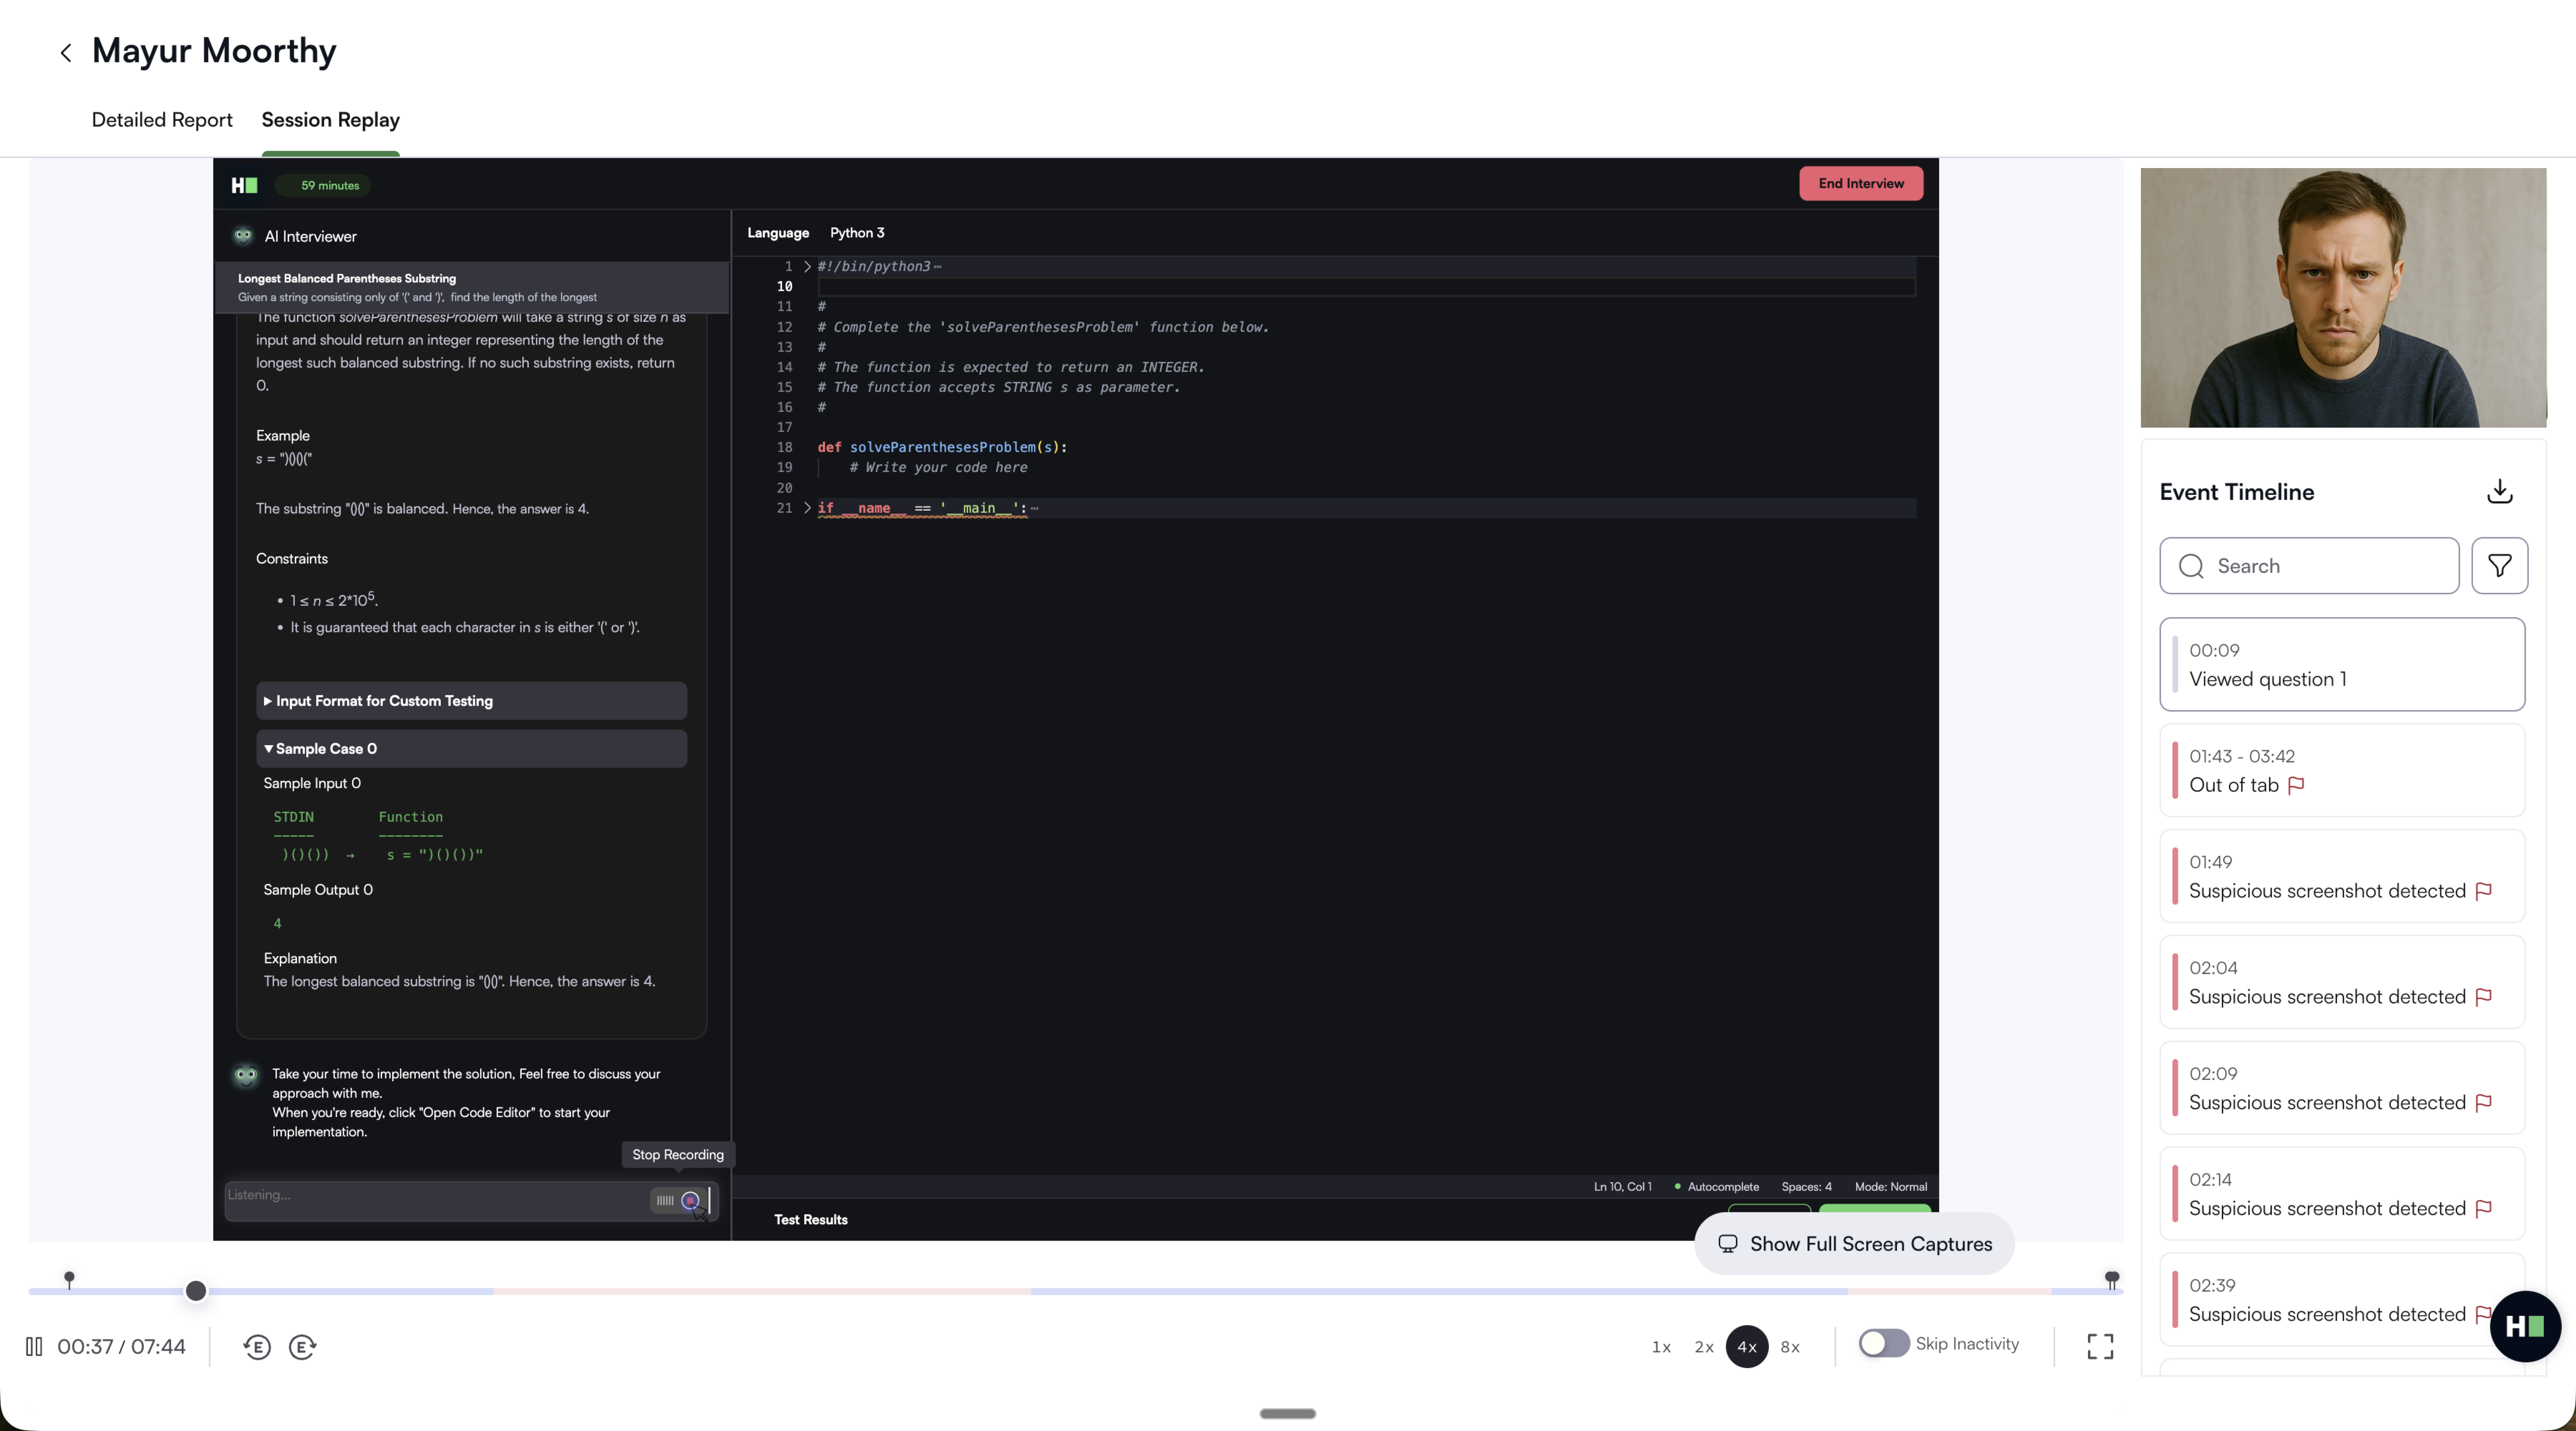The height and width of the screenshot is (1431, 2576).
Task: Set playback speed to 1x
Action: (x=1661, y=1347)
